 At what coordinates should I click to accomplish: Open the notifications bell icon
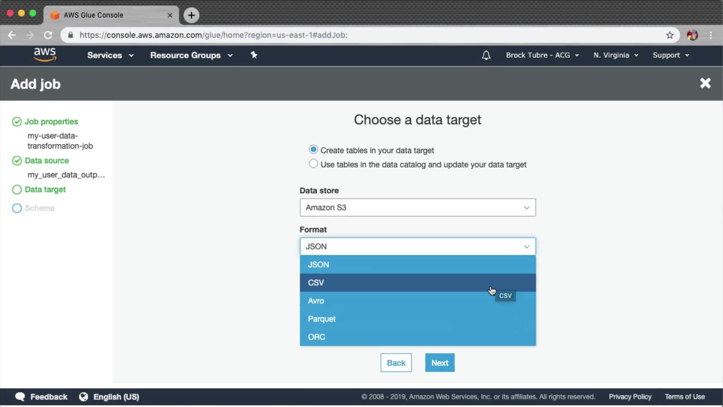pyautogui.click(x=486, y=55)
